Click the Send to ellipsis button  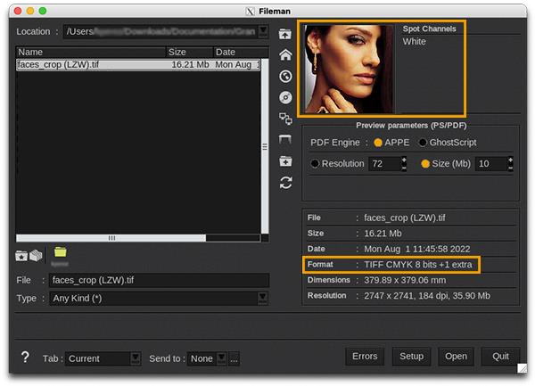(x=234, y=358)
